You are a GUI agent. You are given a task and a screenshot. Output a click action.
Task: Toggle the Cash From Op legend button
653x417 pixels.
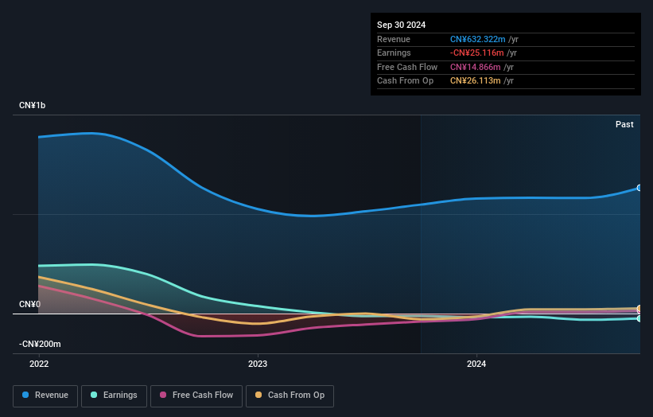[290, 396]
